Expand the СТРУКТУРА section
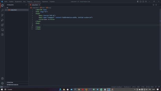The image size is (161, 91). tap(17, 82)
